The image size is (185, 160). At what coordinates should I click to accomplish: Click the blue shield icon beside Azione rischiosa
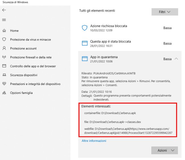85,28
